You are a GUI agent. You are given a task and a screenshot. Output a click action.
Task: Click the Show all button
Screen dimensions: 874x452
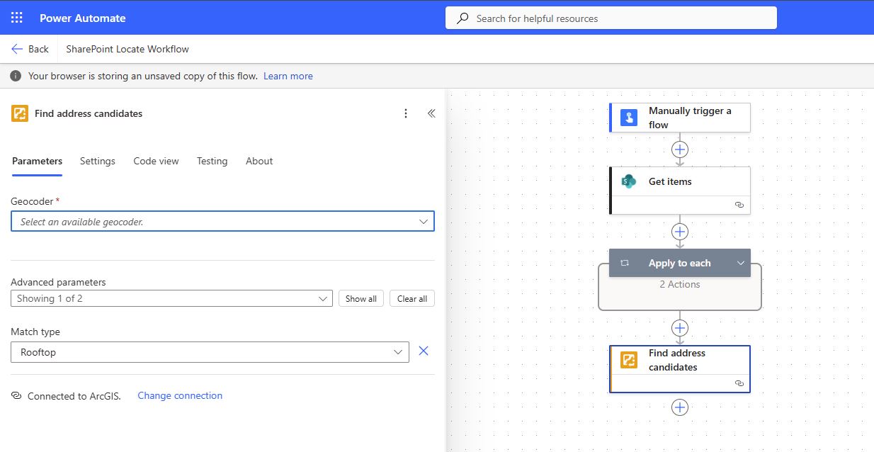[361, 298]
